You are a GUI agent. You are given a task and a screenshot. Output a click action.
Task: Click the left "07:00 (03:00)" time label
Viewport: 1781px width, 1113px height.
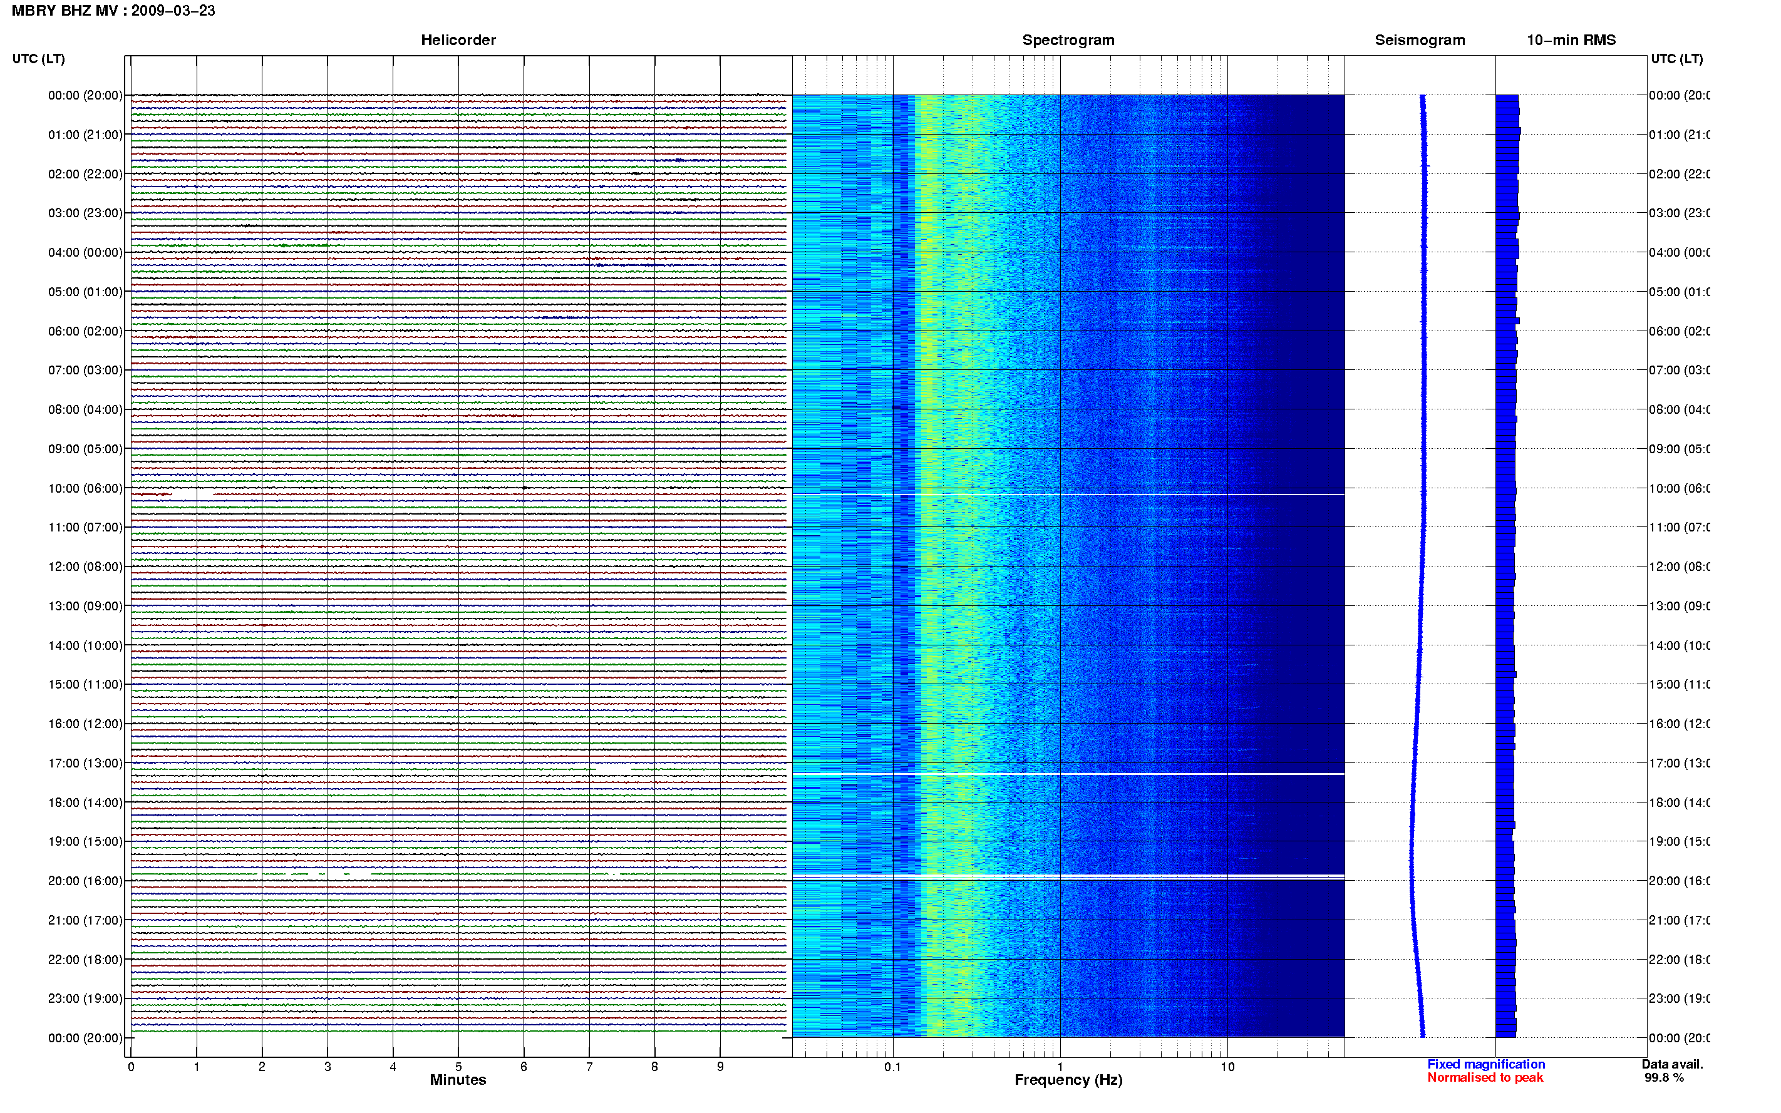[85, 370]
